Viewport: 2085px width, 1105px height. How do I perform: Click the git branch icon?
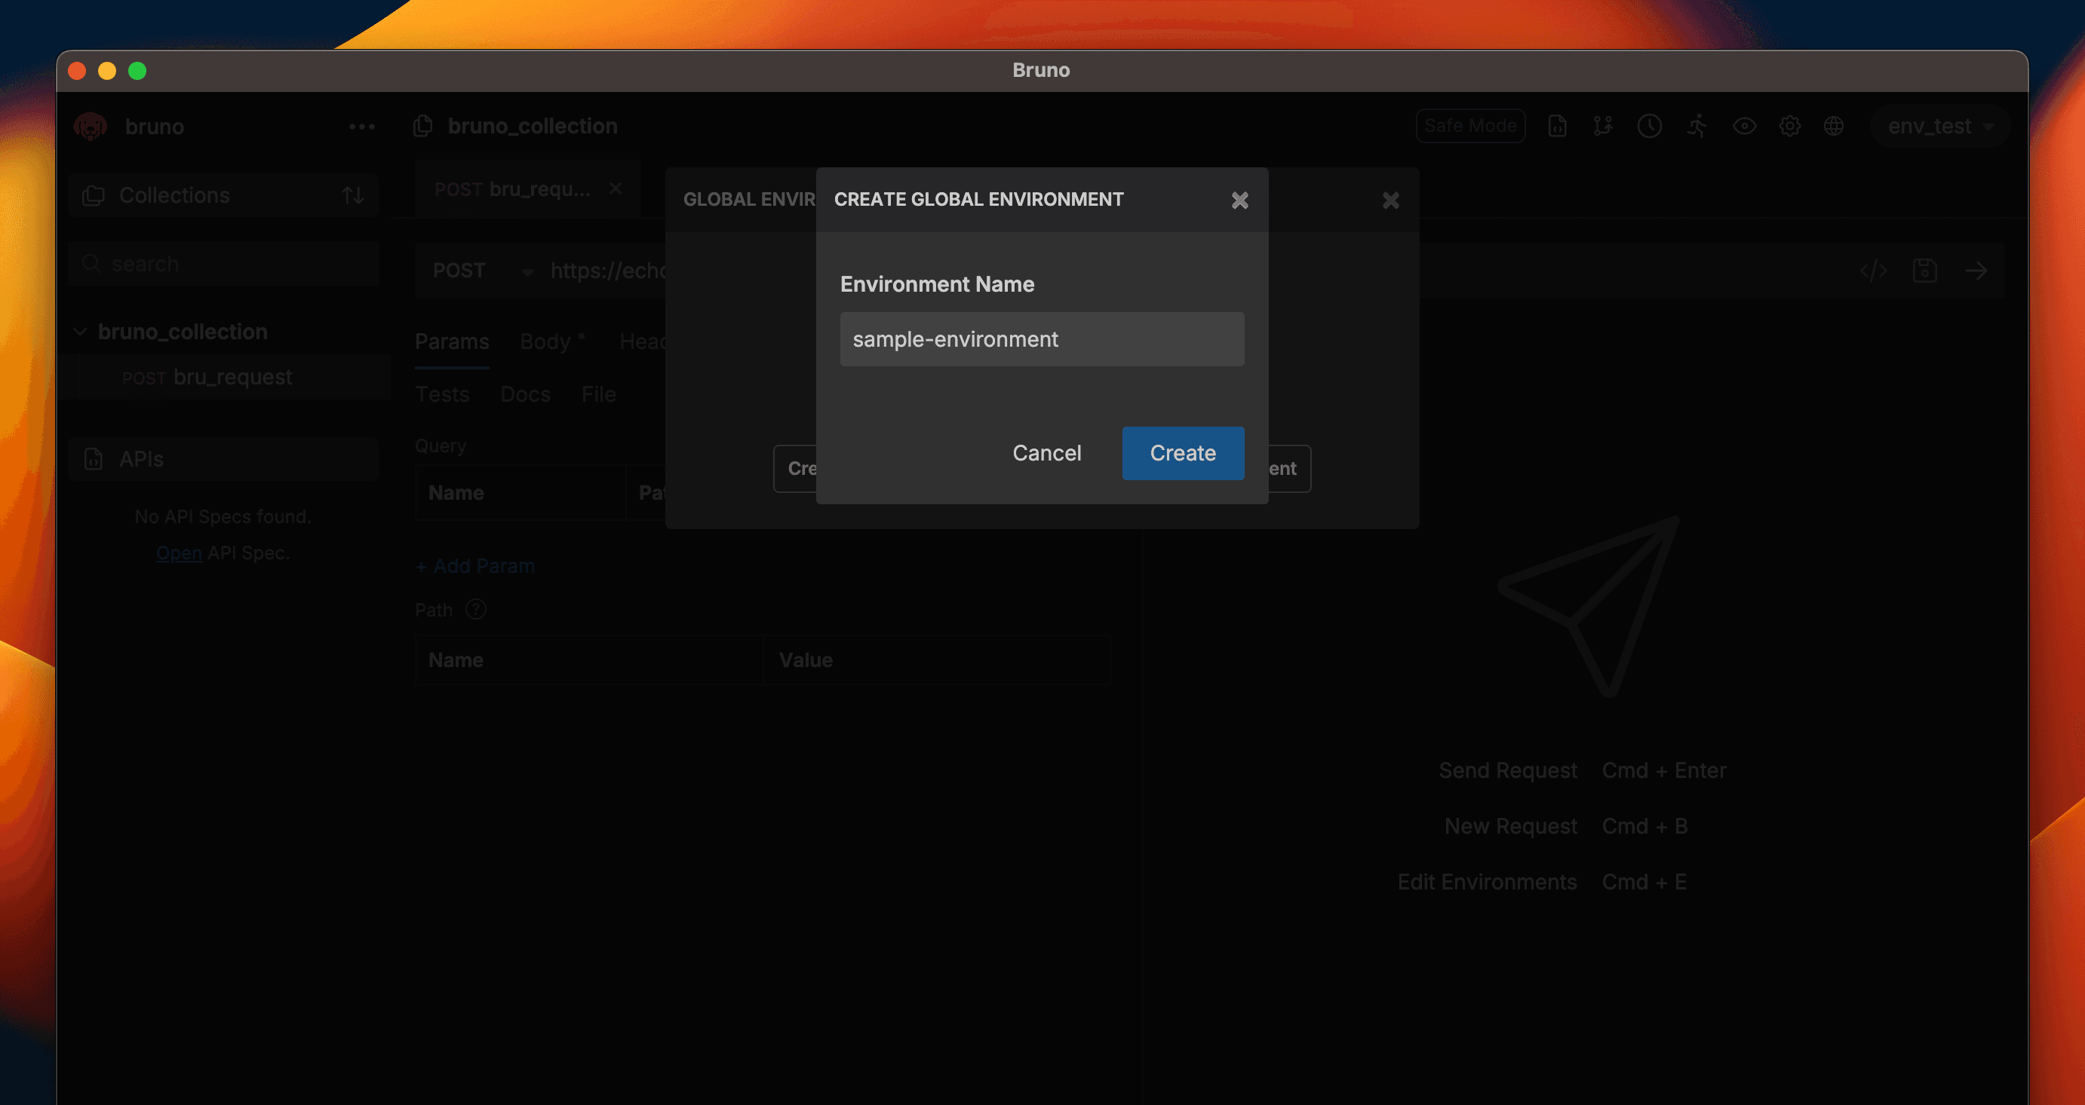(1603, 126)
